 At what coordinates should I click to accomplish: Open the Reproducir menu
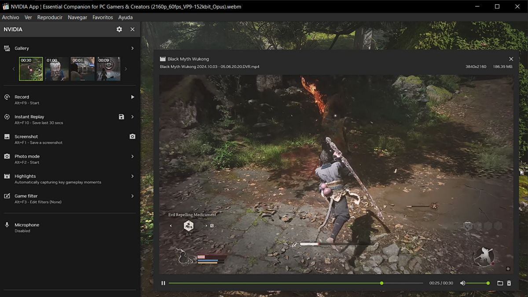click(49, 17)
